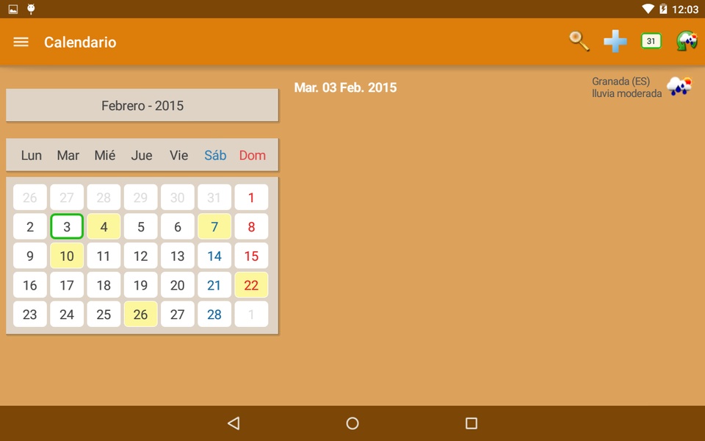
Task: Select greyed-out January 26 in first row
Action: click(29, 197)
